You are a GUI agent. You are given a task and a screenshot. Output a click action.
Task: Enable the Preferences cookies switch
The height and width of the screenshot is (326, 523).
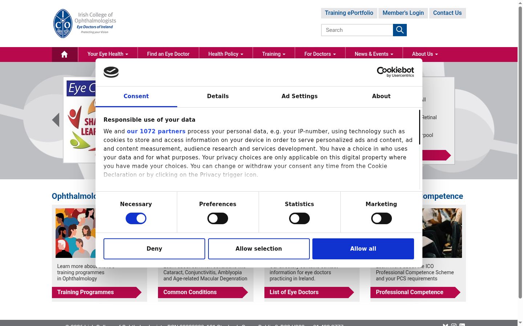coord(218,218)
